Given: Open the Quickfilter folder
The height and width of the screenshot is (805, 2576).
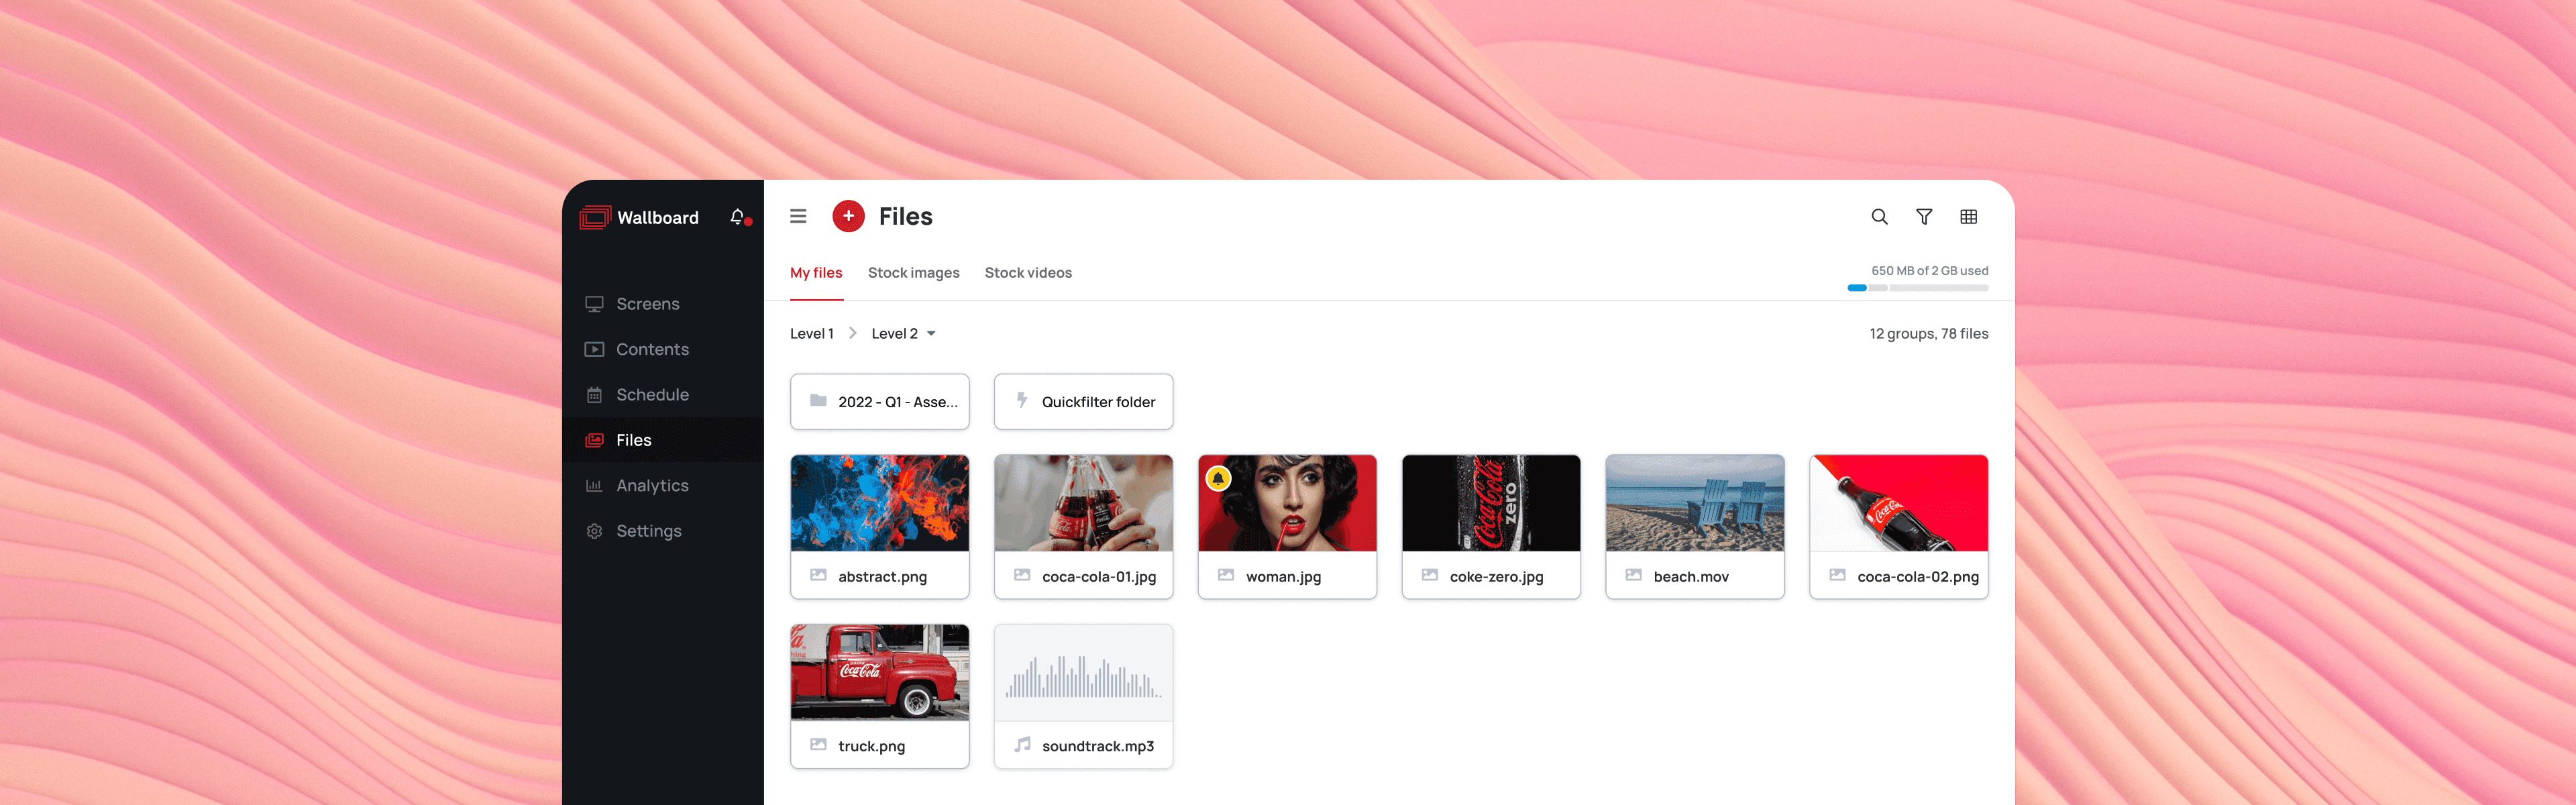Looking at the screenshot, I should pyautogui.click(x=1083, y=402).
